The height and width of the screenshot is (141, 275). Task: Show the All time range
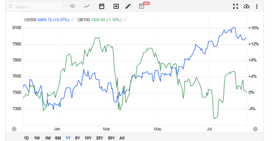(x=122, y=138)
